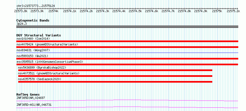Click the red bar under nsv6357578 (Sedlazeck2020)
The height and width of the screenshot is (111, 246).
[x=115, y=82]
